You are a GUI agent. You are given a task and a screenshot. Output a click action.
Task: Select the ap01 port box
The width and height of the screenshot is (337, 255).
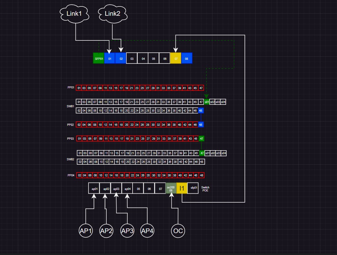click(x=94, y=188)
